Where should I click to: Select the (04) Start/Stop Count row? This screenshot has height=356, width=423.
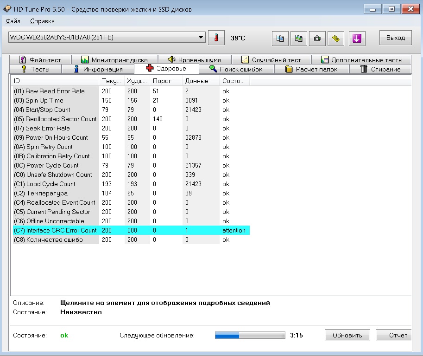(131, 110)
